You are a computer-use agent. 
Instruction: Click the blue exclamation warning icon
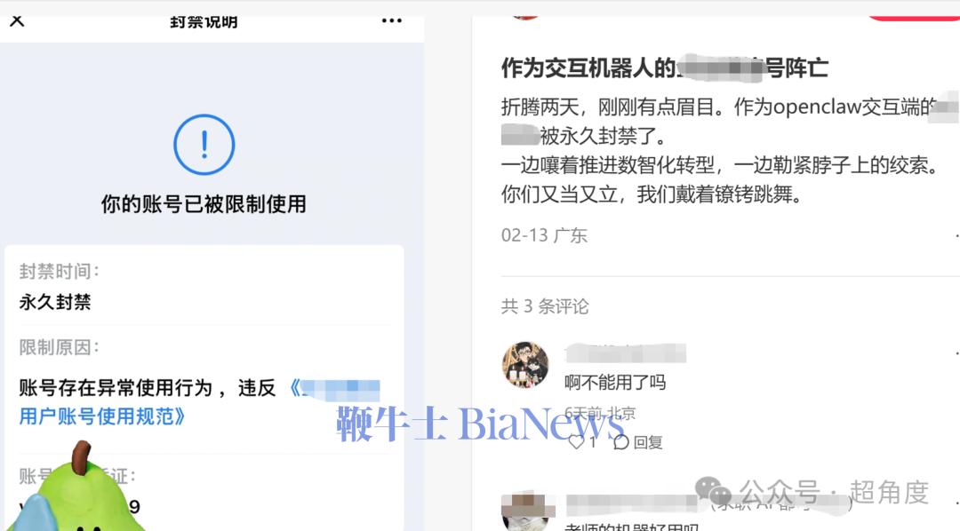[204, 145]
